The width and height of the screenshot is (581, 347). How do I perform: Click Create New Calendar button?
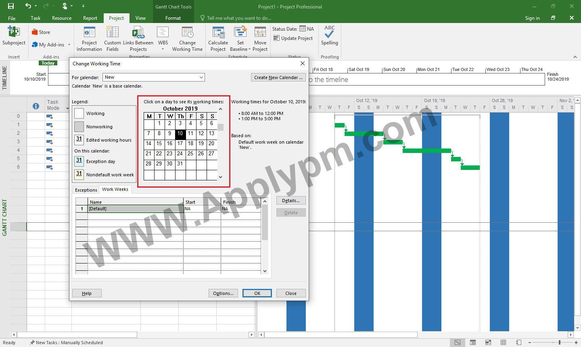(x=278, y=77)
